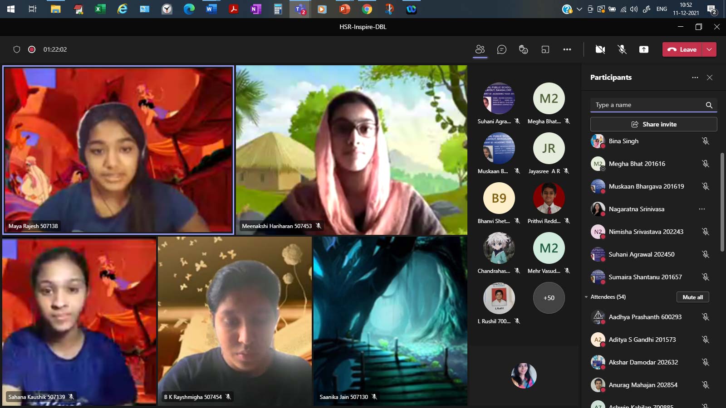Open Participants panel more options ellipsis

(695, 78)
